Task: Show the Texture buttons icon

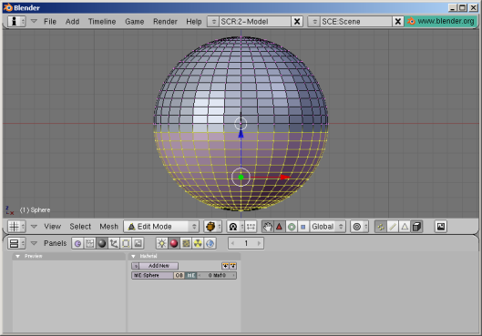Action: (x=186, y=243)
